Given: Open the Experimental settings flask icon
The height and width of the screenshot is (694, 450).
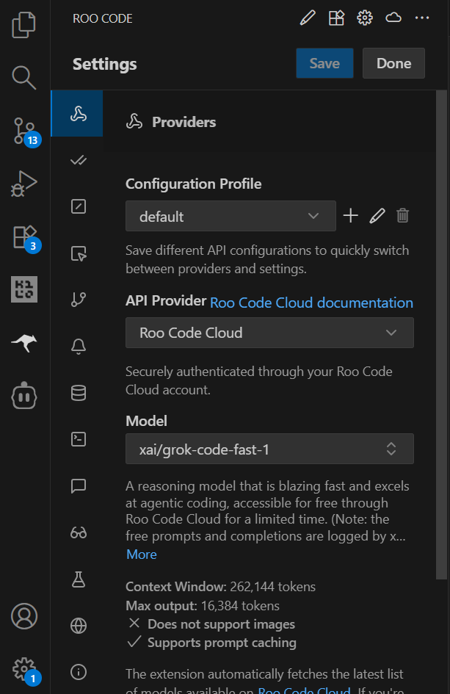Looking at the screenshot, I should 77,579.
